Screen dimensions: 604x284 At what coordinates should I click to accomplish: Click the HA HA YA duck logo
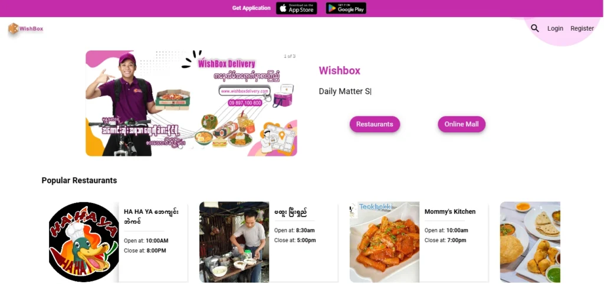pos(84,242)
